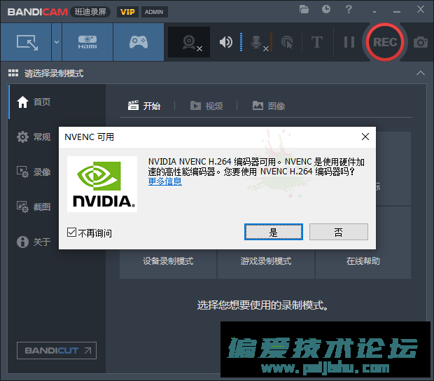Check the 不再询问 checkbox
Screen dimensions: 434x381
[71, 233]
